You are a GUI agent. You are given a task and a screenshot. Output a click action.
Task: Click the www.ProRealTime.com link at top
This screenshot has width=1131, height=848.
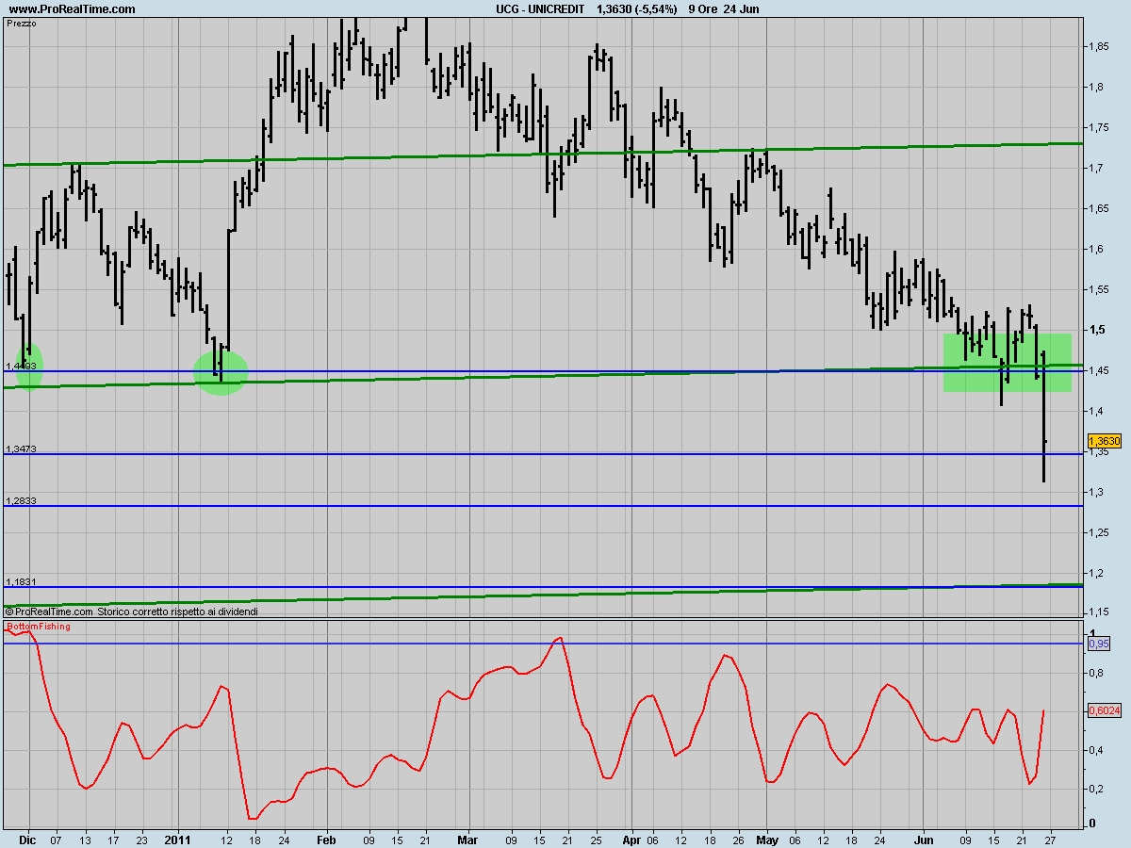72,8
